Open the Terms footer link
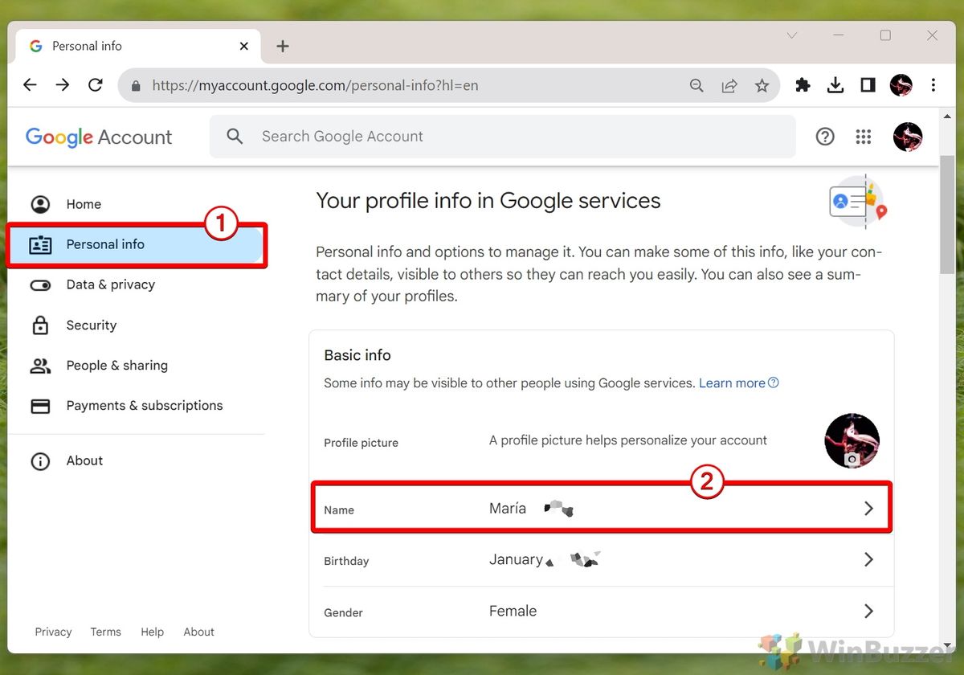 (x=105, y=632)
